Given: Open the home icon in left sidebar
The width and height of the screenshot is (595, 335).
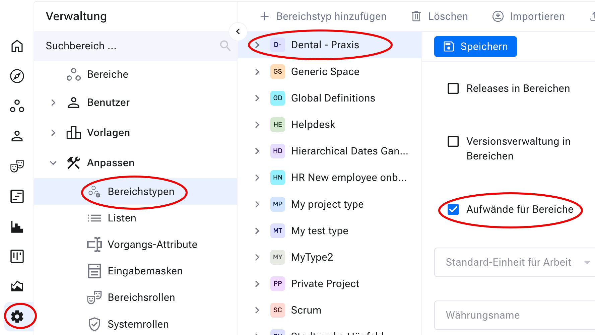Looking at the screenshot, I should pos(17,46).
